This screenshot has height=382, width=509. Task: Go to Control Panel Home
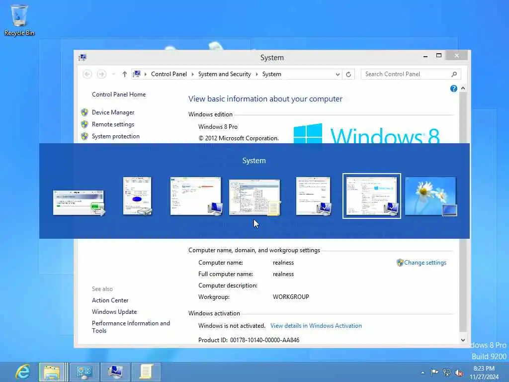119,95
